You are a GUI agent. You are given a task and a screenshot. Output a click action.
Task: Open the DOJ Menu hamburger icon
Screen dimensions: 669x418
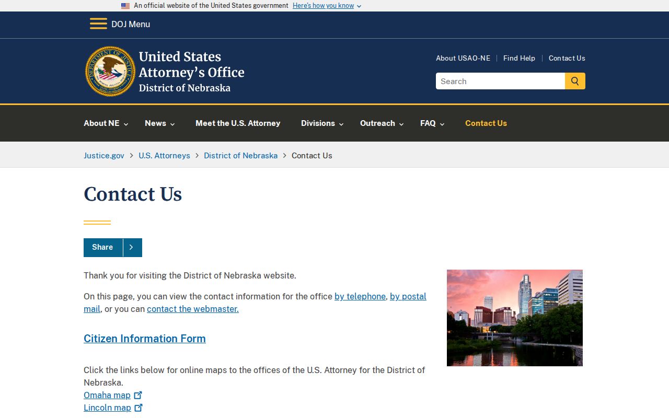(x=98, y=24)
